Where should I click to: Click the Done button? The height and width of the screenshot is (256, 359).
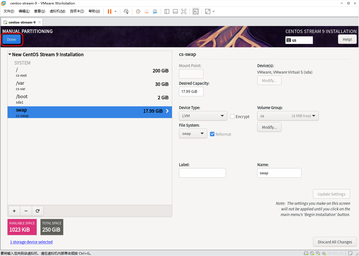(x=11, y=39)
